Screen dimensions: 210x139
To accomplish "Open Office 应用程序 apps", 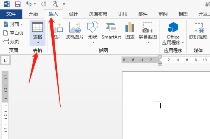I will [173, 33].
